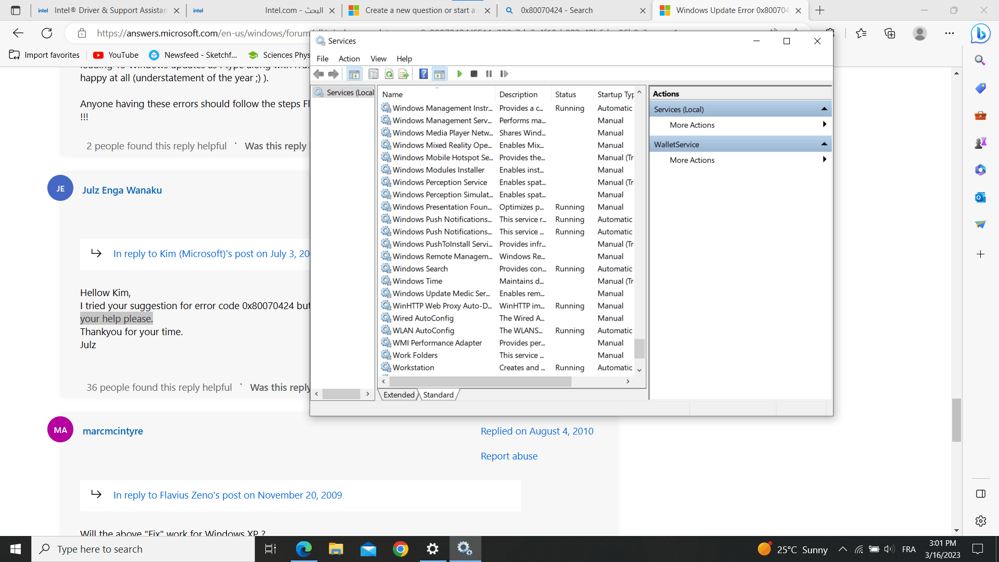Select the Windows Search service row

pos(507,269)
